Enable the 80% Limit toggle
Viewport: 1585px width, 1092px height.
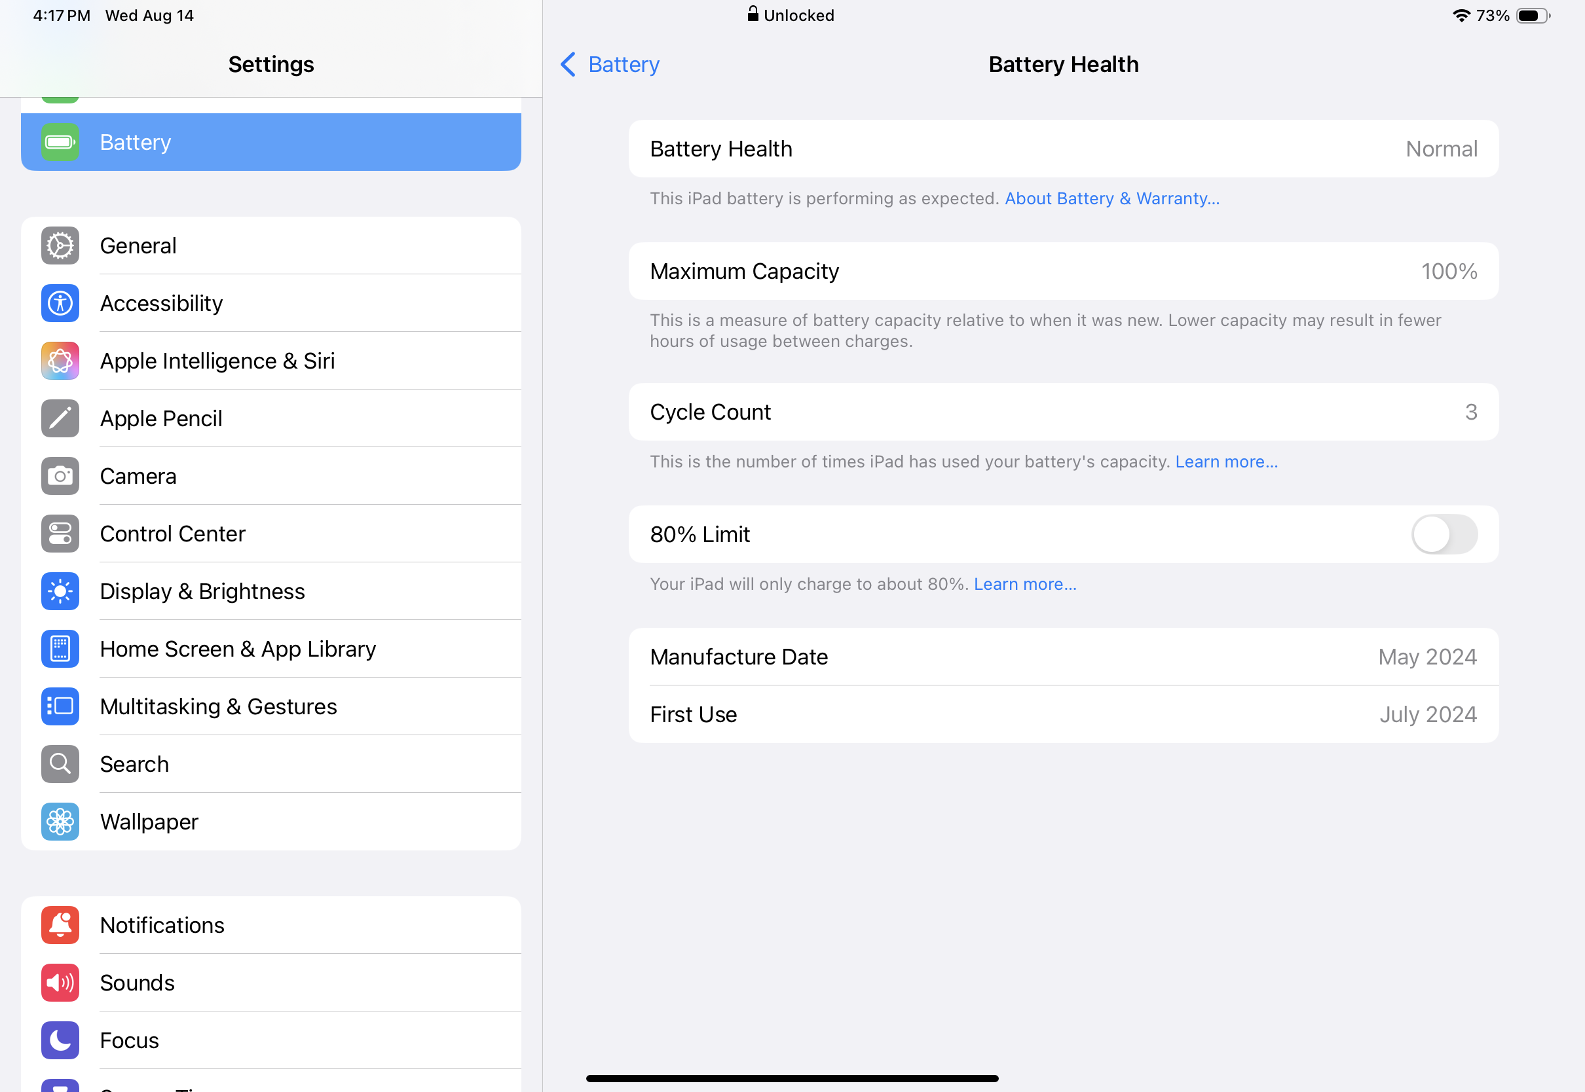click(x=1447, y=534)
